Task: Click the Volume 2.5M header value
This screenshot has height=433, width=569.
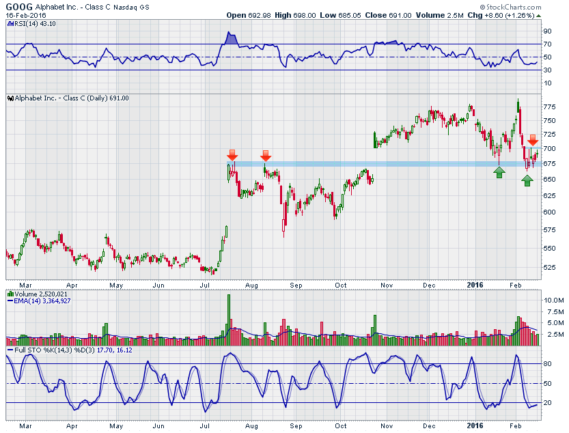Action: point(440,15)
